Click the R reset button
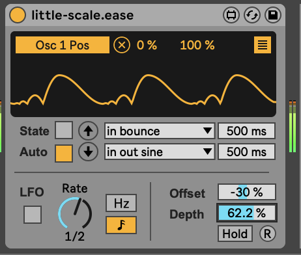 coord(268,234)
